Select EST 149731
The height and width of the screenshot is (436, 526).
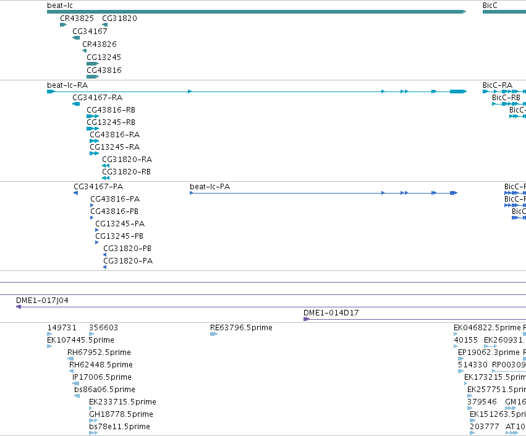[x=49, y=334]
